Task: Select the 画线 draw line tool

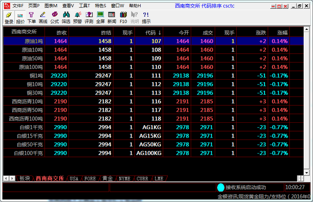Action: pos(43,18)
